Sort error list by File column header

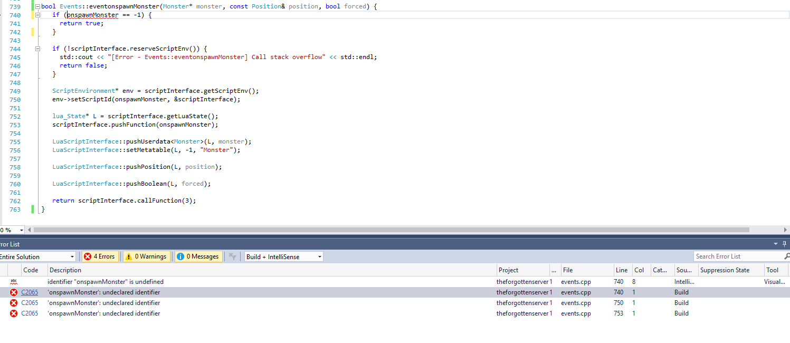point(586,270)
